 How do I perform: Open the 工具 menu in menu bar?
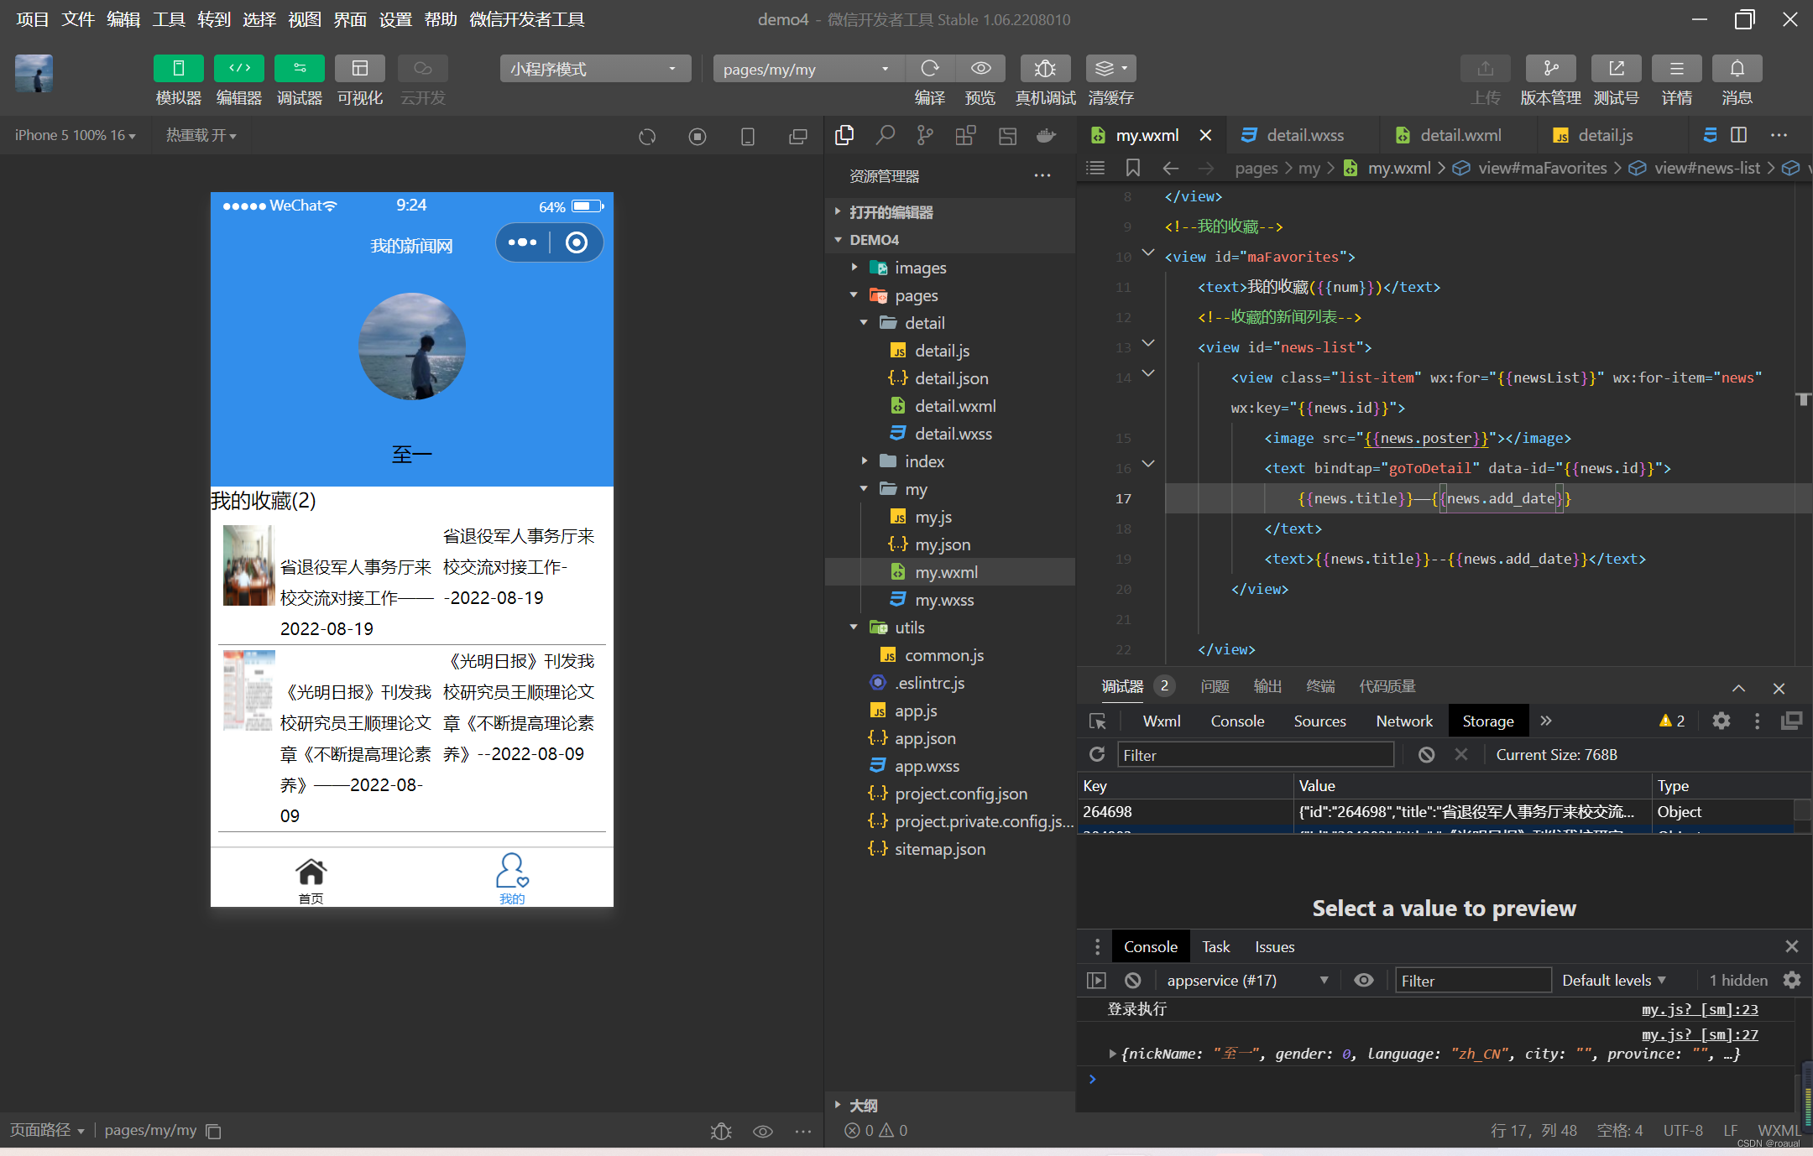(168, 19)
